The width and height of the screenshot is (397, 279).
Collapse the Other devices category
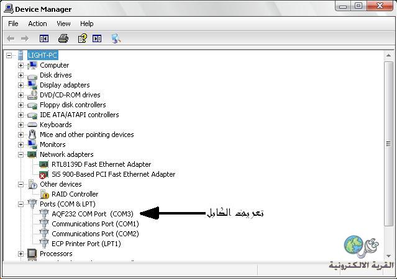(21, 185)
